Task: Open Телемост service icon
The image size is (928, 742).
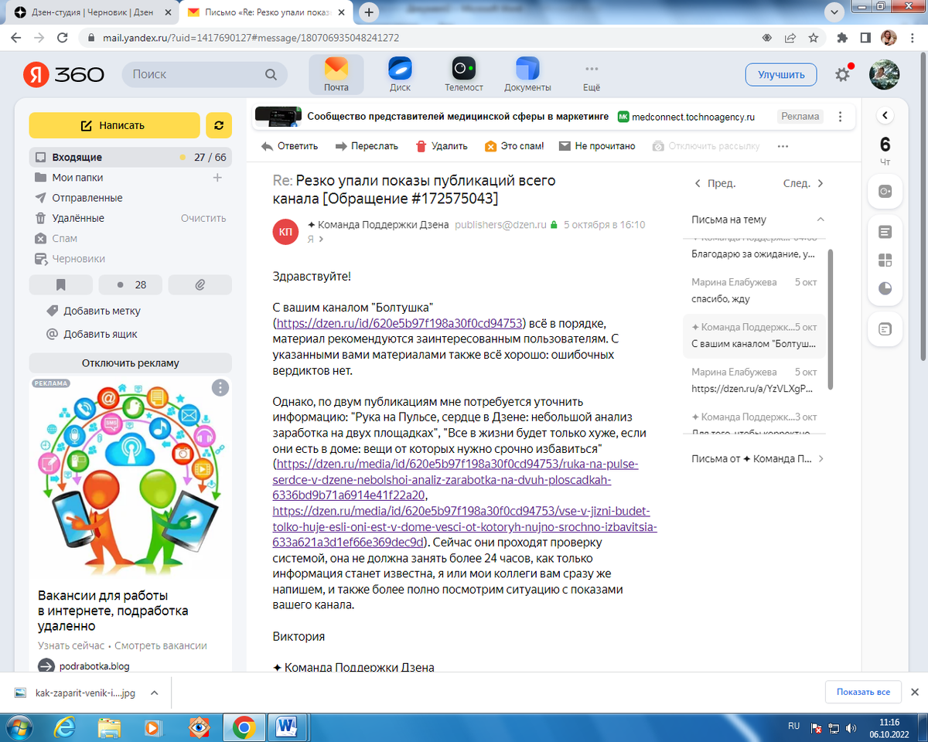Action: pyautogui.click(x=464, y=74)
